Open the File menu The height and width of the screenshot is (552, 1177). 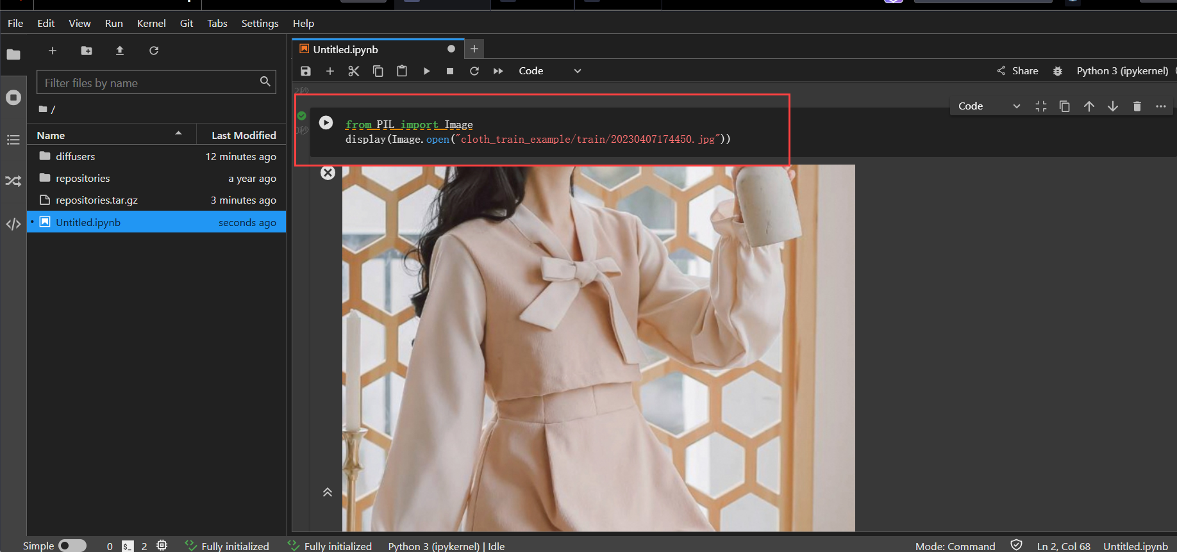tap(15, 23)
